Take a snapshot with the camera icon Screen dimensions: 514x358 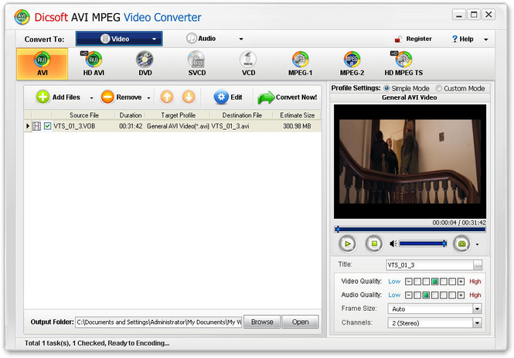point(461,244)
